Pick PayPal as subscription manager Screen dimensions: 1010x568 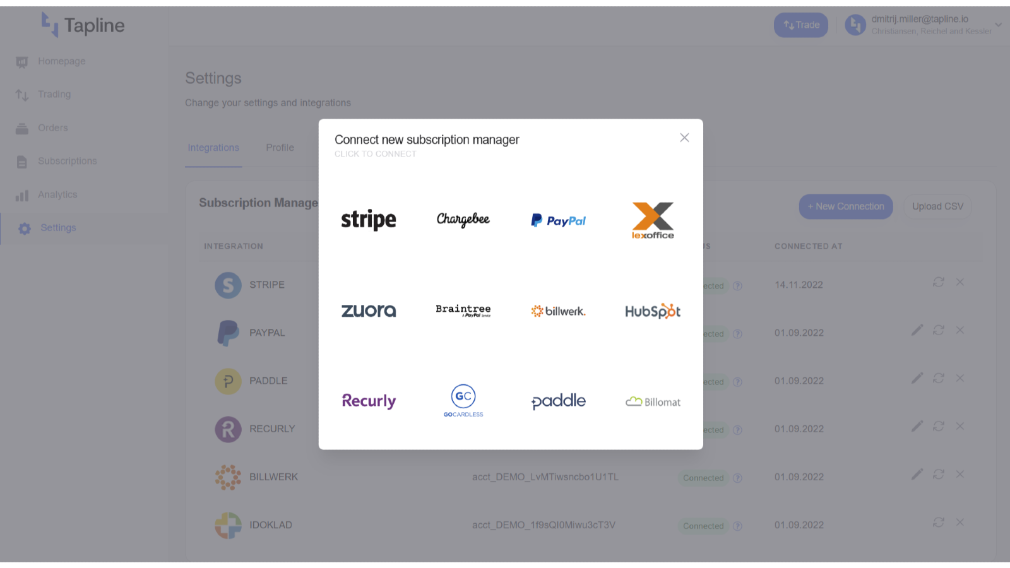[558, 220]
